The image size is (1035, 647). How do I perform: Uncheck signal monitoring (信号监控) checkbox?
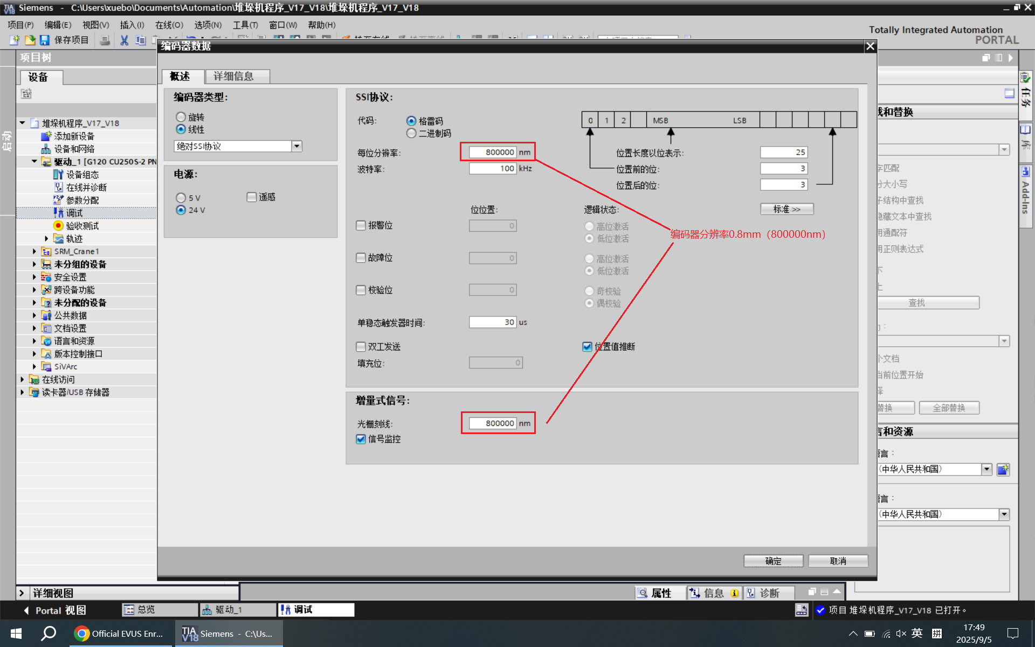(361, 439)
